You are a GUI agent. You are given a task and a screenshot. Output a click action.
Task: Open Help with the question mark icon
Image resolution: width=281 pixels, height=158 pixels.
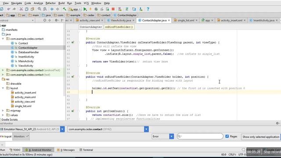coord(148,9)
